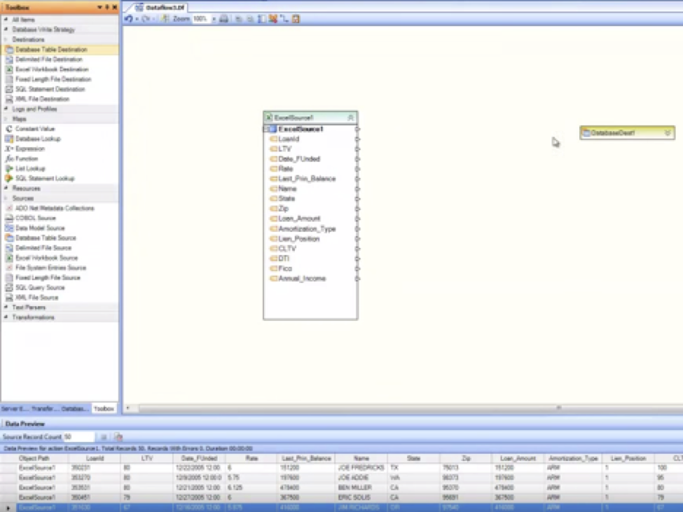The width and height of the screenshot is (683, 512).
Task: Click the Print icon in toolbar
Action: click(x=223, y=19)
